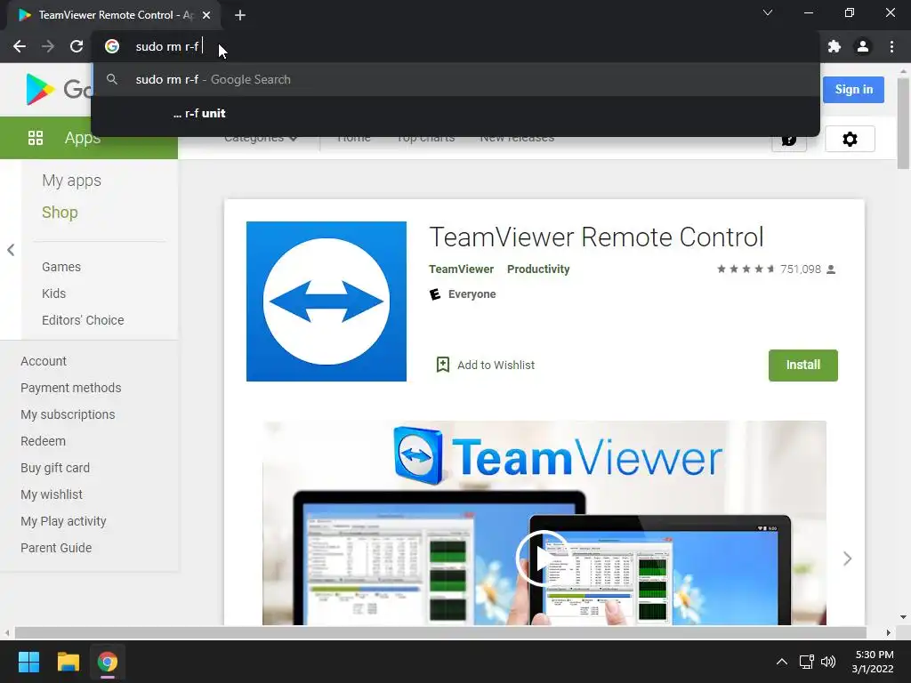The width and height of the screenshot is (911, 683).
Task: Open a new browser tab
Action: (x=240, y=15)
